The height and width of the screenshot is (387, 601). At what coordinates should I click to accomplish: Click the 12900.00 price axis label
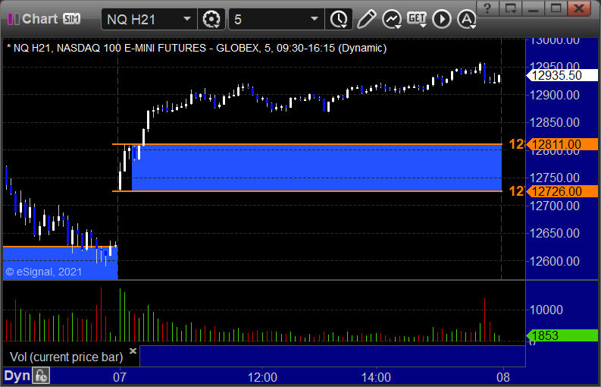[x=555, y=95]
